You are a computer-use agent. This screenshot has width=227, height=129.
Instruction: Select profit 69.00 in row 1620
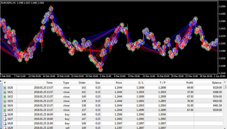coord(190,88)
